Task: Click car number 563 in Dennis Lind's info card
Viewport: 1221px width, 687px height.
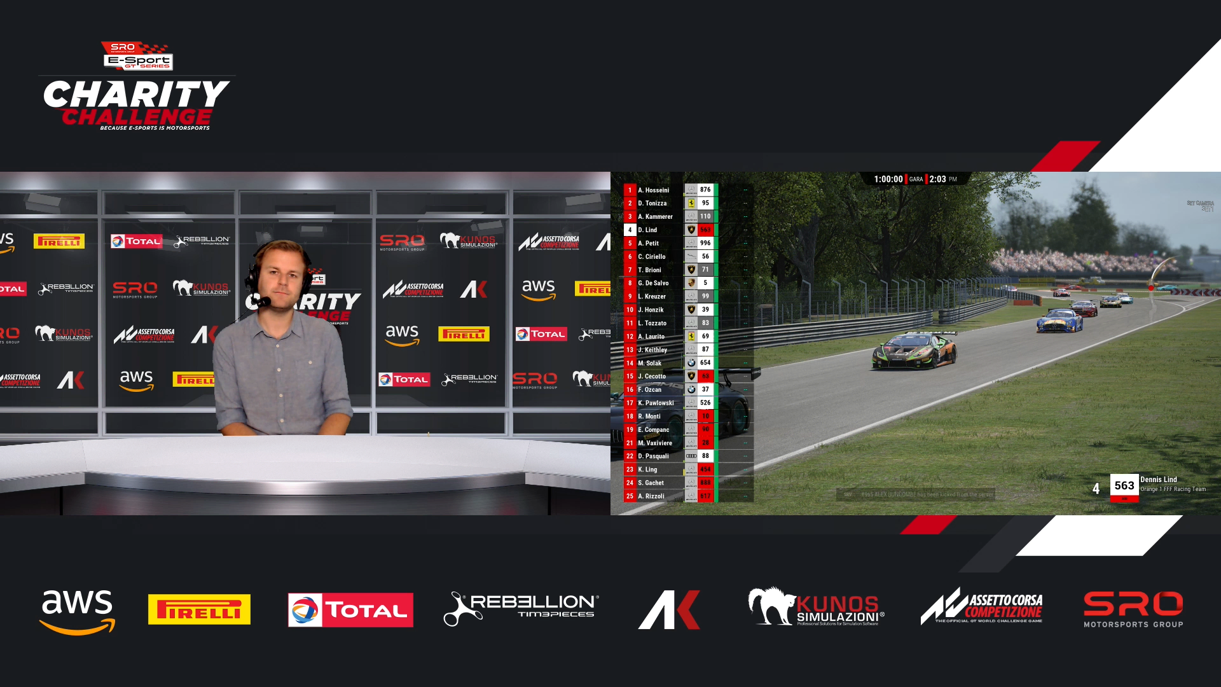Action: (x=1124, y=485)
